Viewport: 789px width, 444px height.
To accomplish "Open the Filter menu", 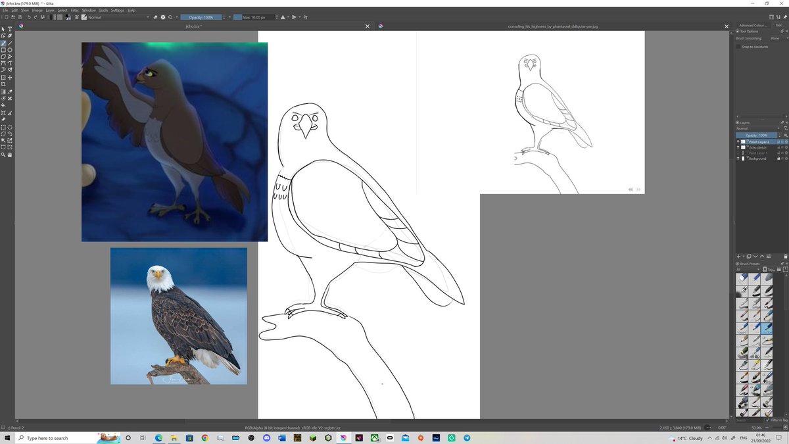I will coord(75,11).
